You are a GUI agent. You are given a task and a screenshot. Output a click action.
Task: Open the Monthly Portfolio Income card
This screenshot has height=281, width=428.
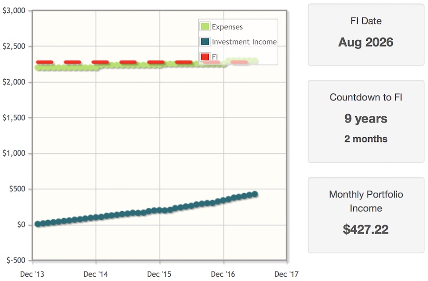[x=366, y=215]
